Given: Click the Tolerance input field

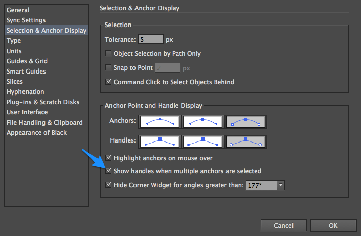Looking at the screenshot, I should (x=151, y=39).
